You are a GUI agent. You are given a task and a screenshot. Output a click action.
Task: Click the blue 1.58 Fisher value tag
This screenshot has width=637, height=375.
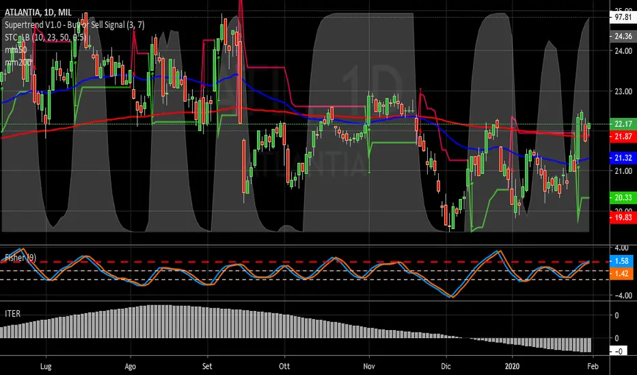621,261
